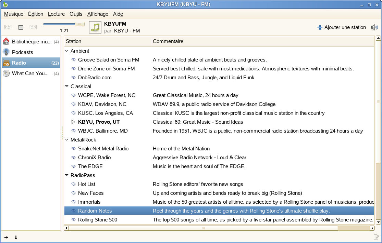Select 'Rolling Stone 500' station name
The width and height of the screenshot is (382, 243).
click(x=98, y=220)
